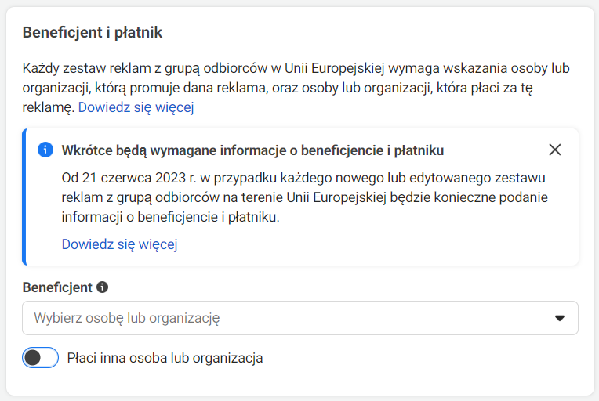Enable the "Płaci inna osoba lub organizacja" switch
The height and width of the screenshot is (401, 599).
[x=41, y=358]
